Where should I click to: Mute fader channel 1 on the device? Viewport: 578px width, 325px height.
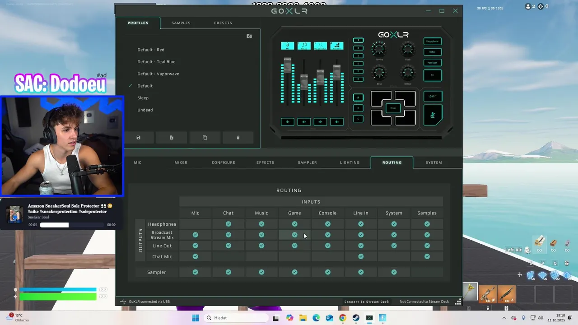288,121
